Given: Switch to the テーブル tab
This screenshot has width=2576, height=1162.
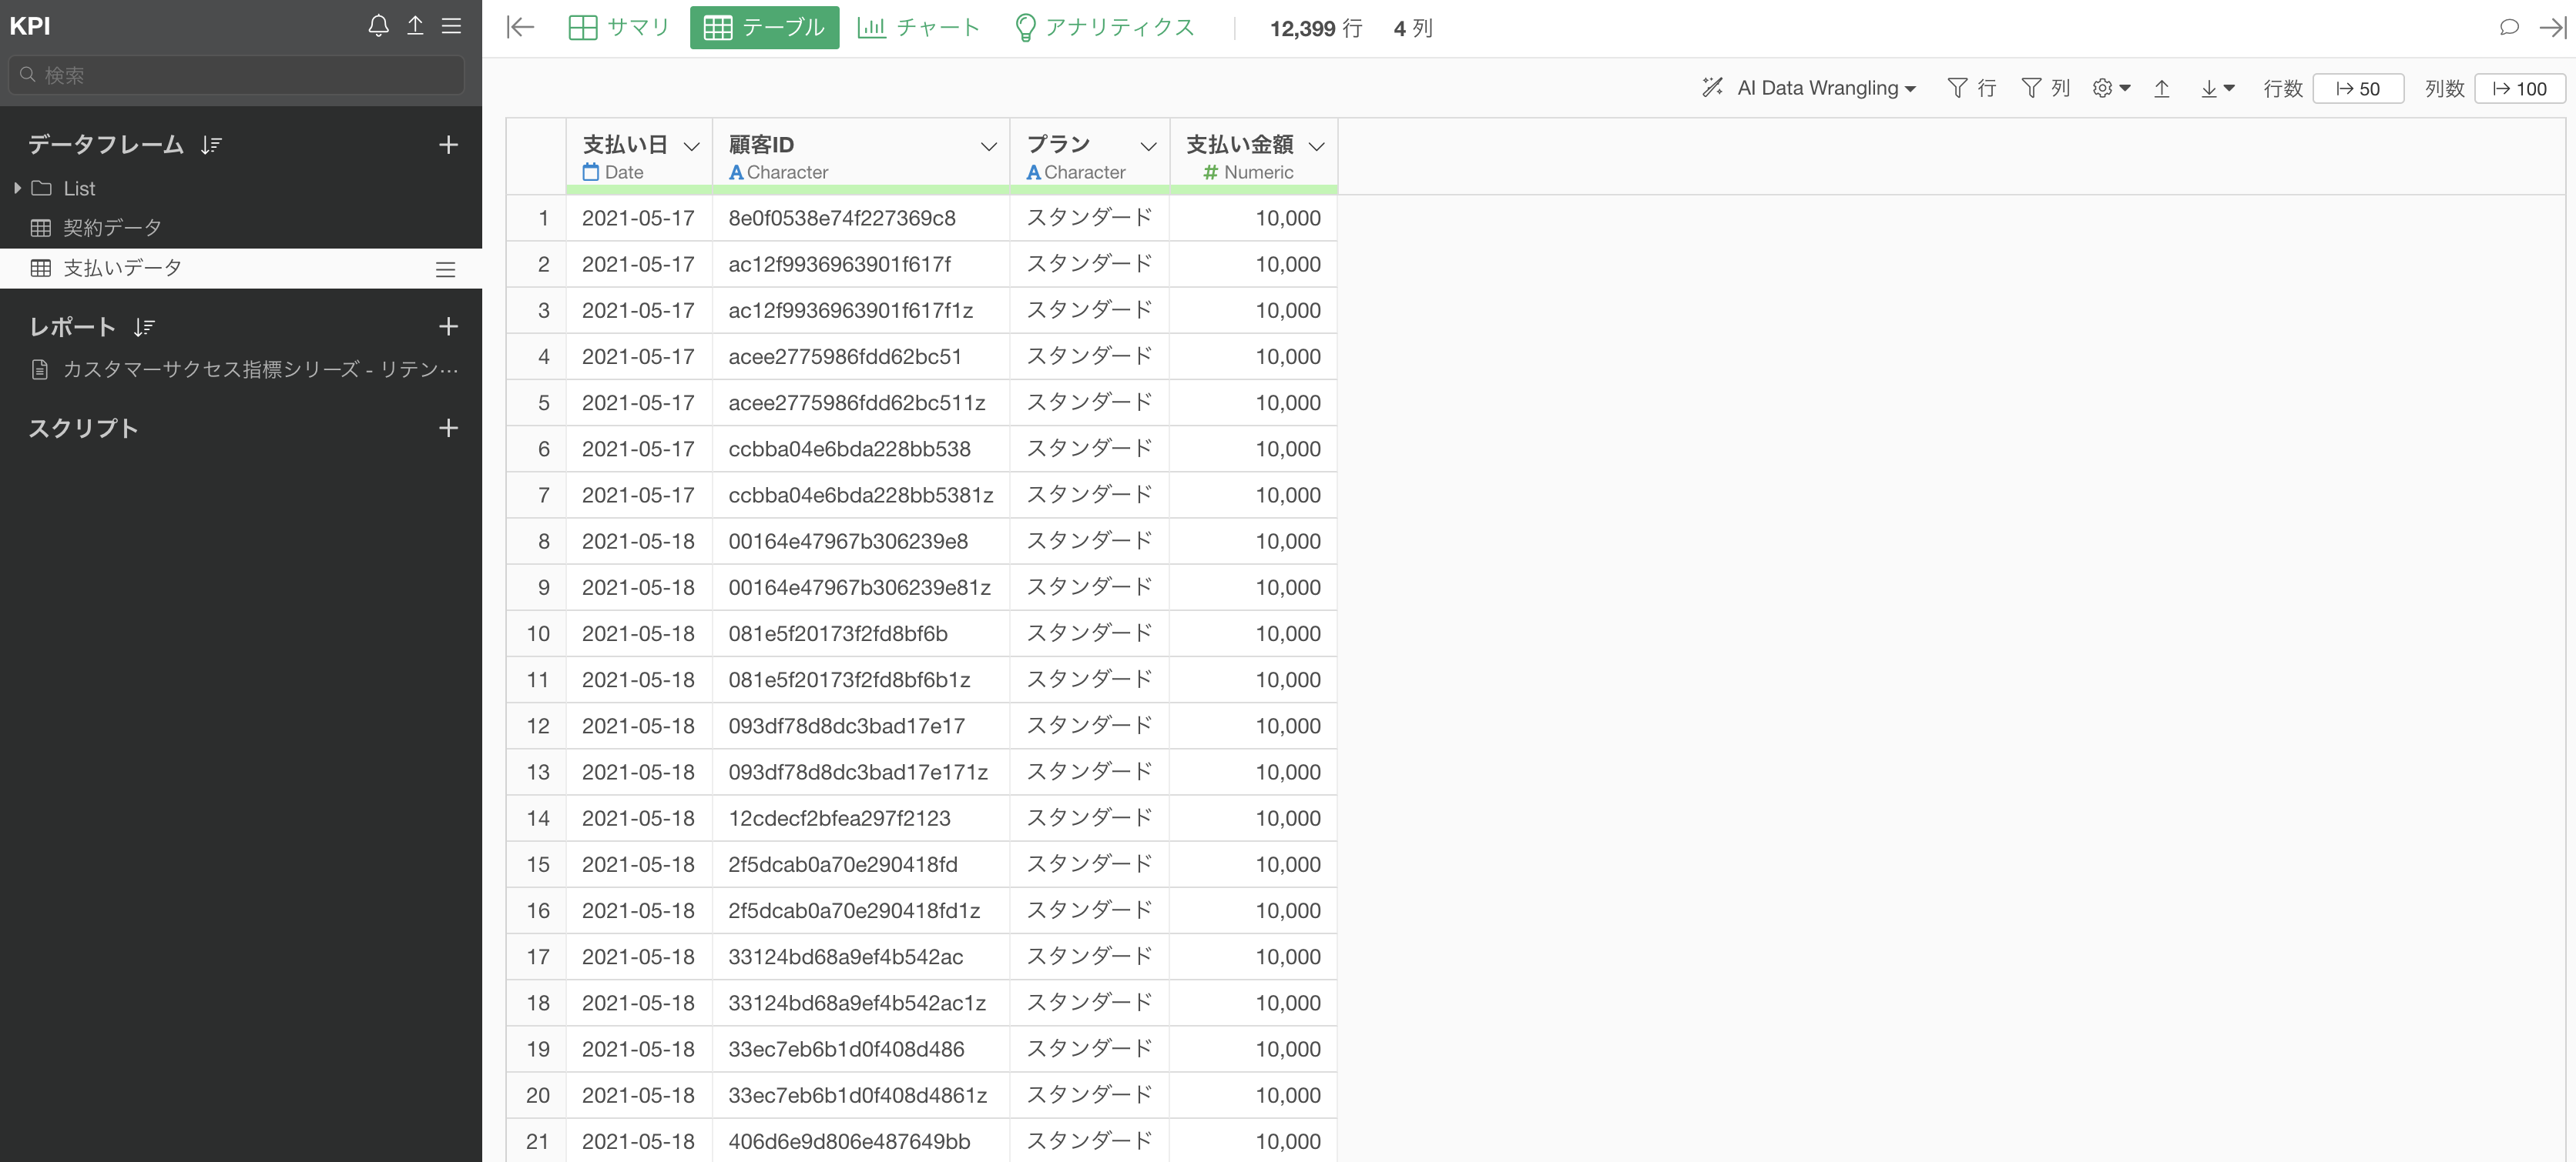Looking at the screenshot, I should 765,27.
